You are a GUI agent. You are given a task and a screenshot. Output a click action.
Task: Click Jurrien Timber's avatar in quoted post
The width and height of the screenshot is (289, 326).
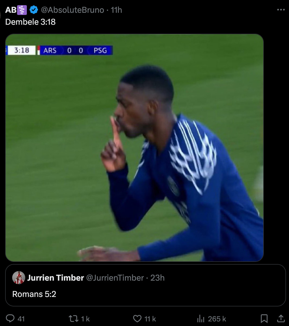click(x=19, y=278)
